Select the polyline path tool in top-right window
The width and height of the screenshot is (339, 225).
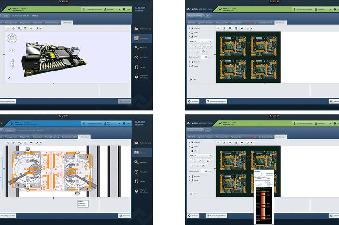(x=208, y=46)
